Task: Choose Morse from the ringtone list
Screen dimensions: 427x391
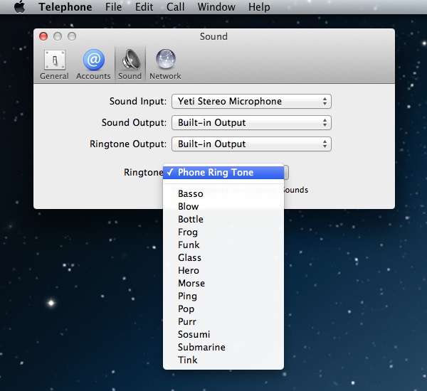Action: (x=223, y=283)
